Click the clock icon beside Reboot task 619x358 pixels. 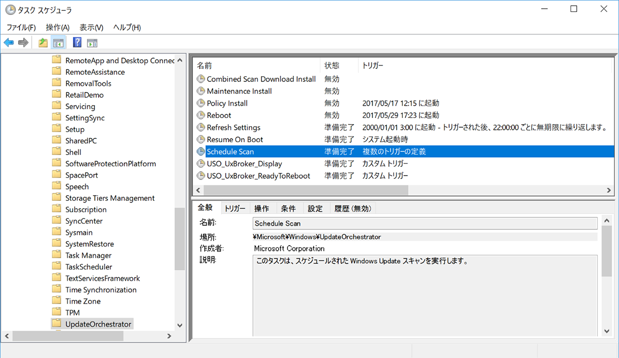point(201,115)
